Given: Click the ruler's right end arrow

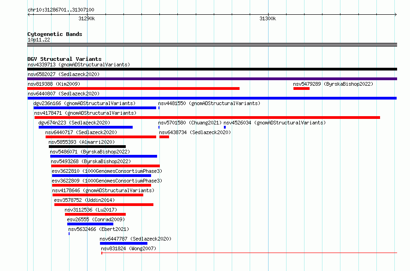Looking at the screenshot, I should click(396, 15).
